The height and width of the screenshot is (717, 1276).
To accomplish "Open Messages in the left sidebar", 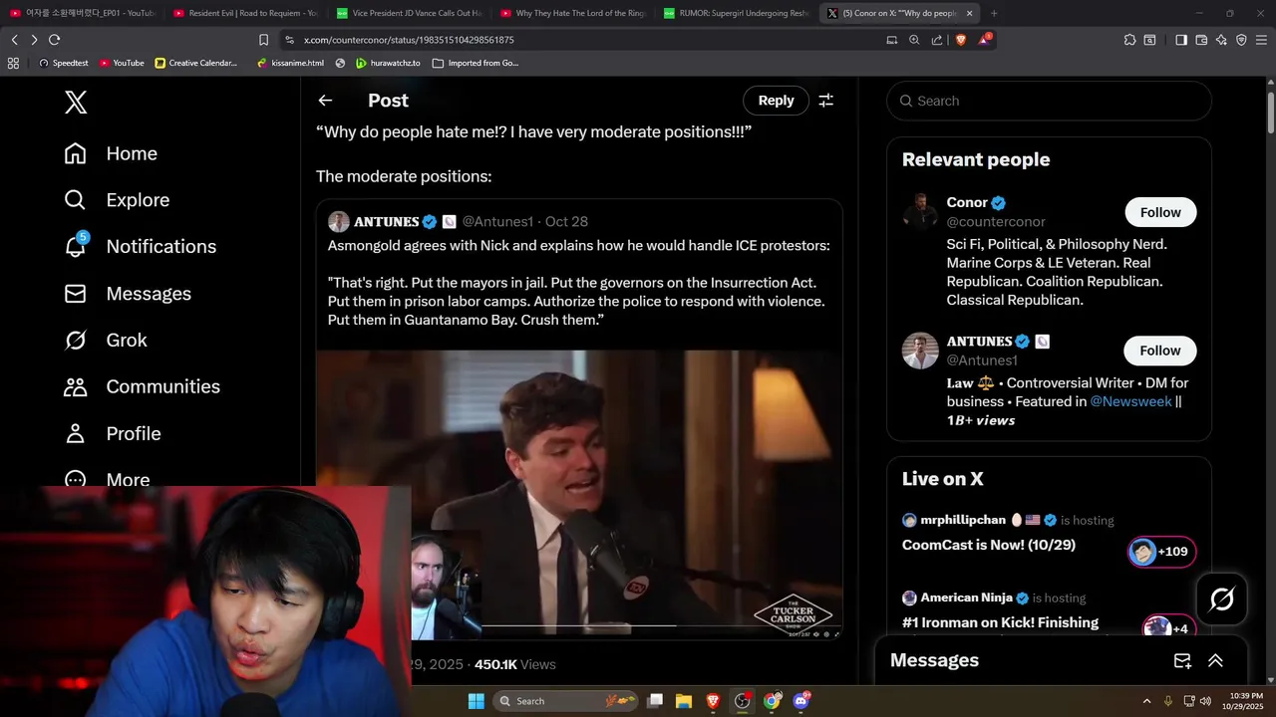I will [128, 294].
